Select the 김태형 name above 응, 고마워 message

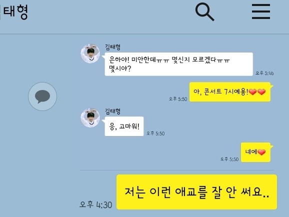pos(113,111)
